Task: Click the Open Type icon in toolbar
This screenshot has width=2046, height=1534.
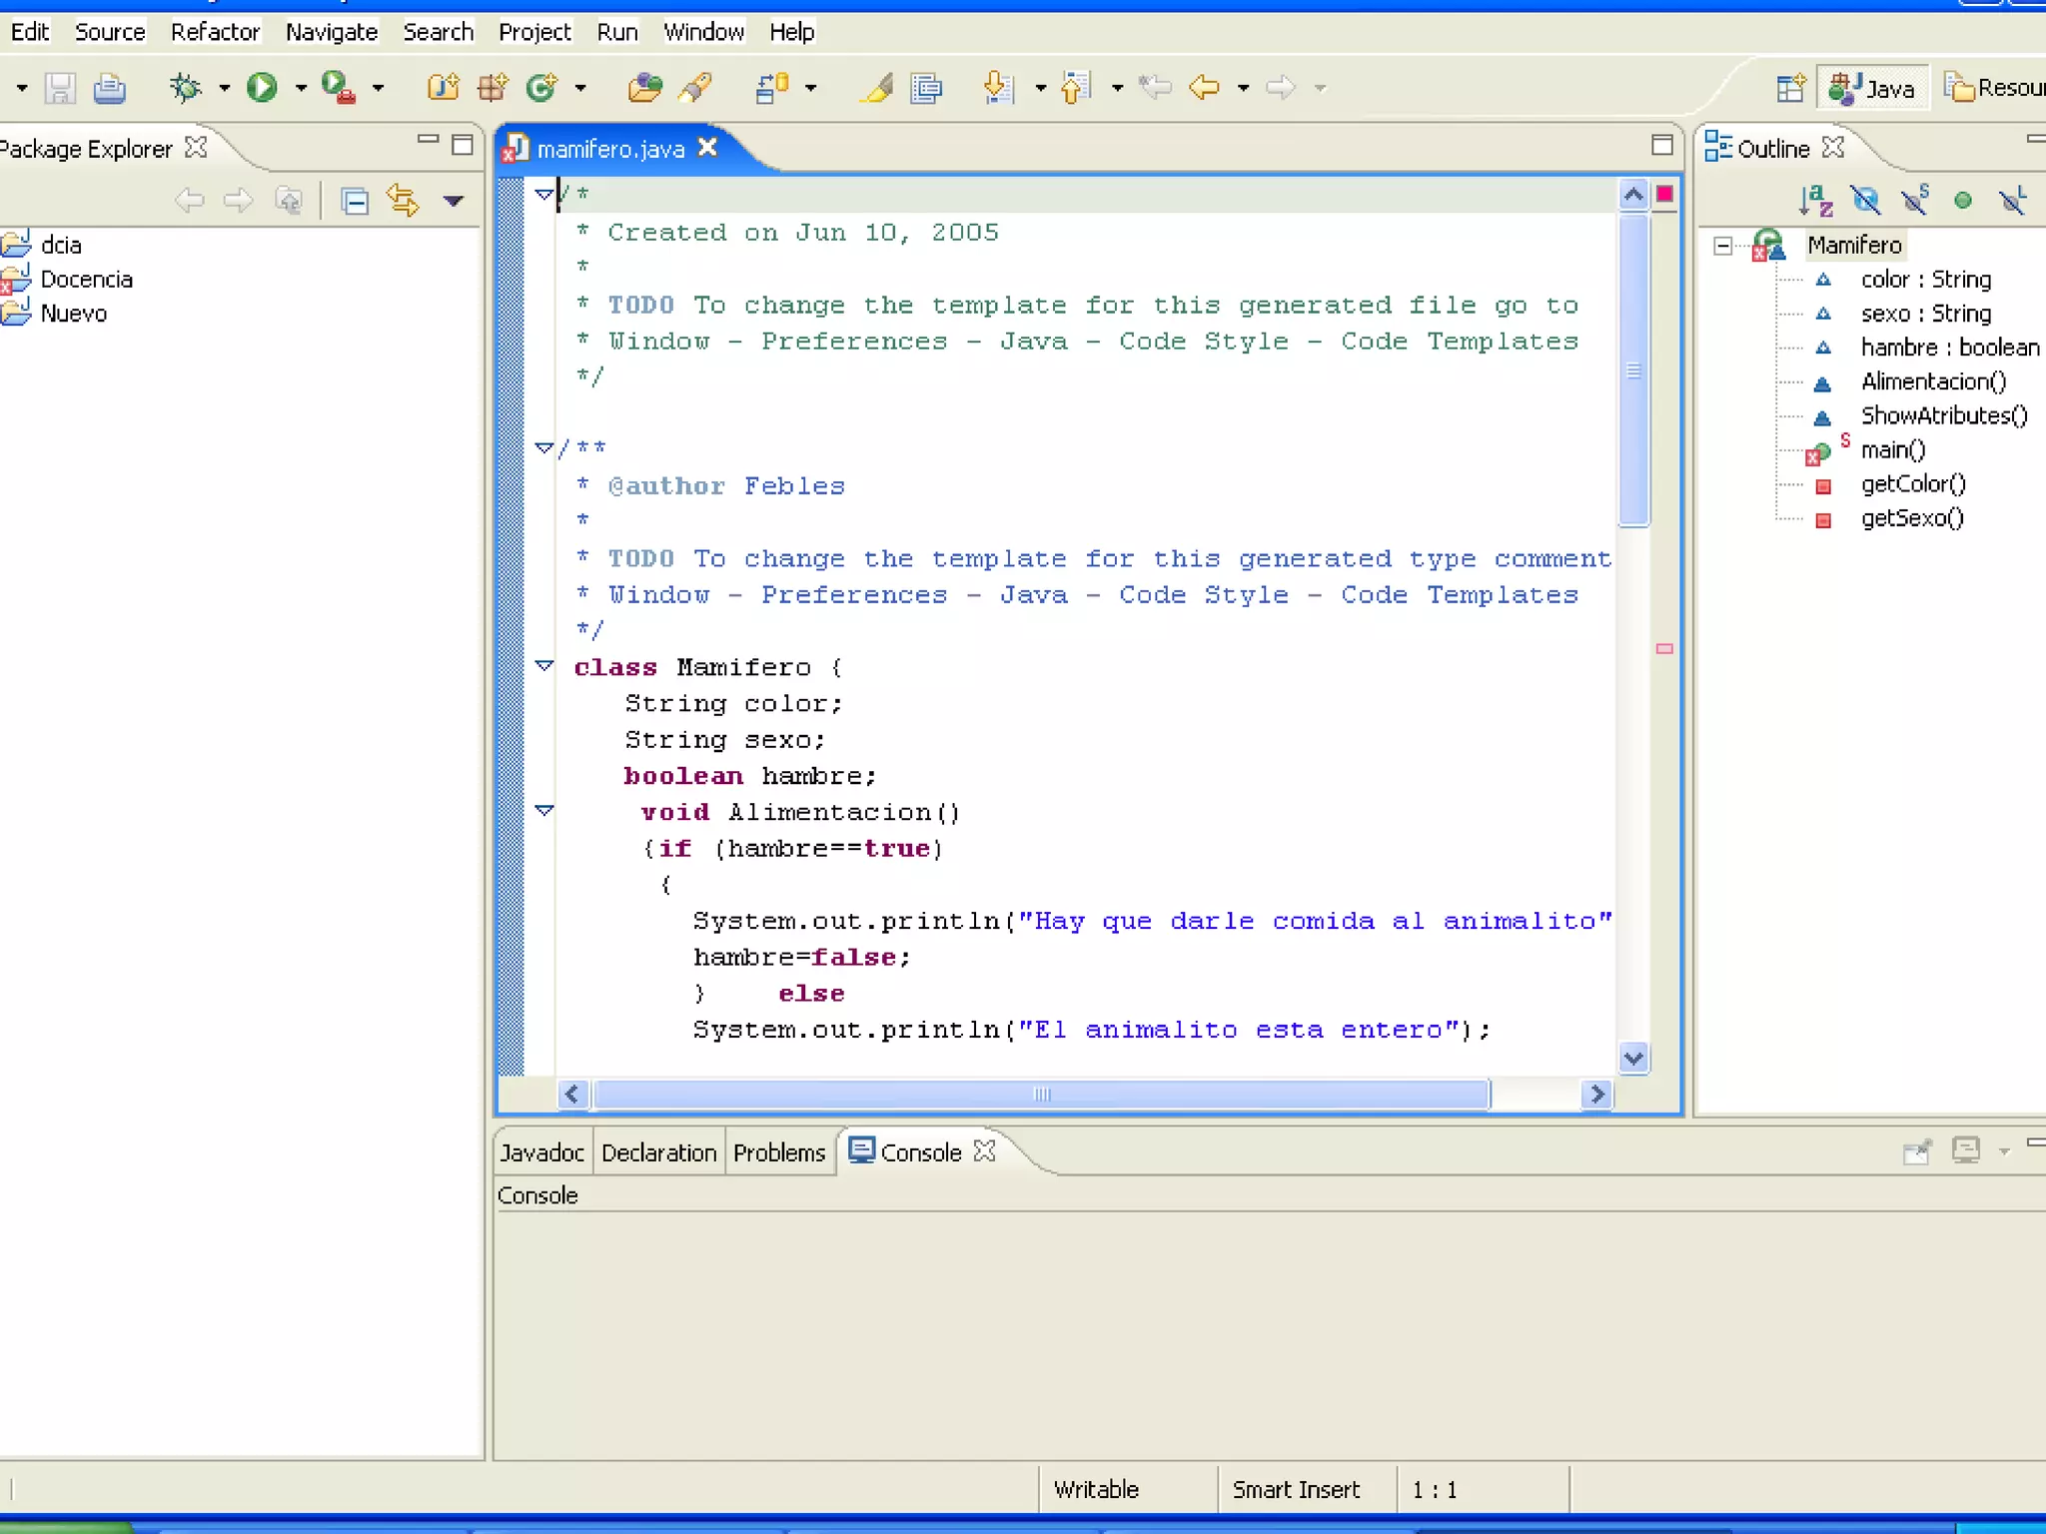Action: pos(644,88)
